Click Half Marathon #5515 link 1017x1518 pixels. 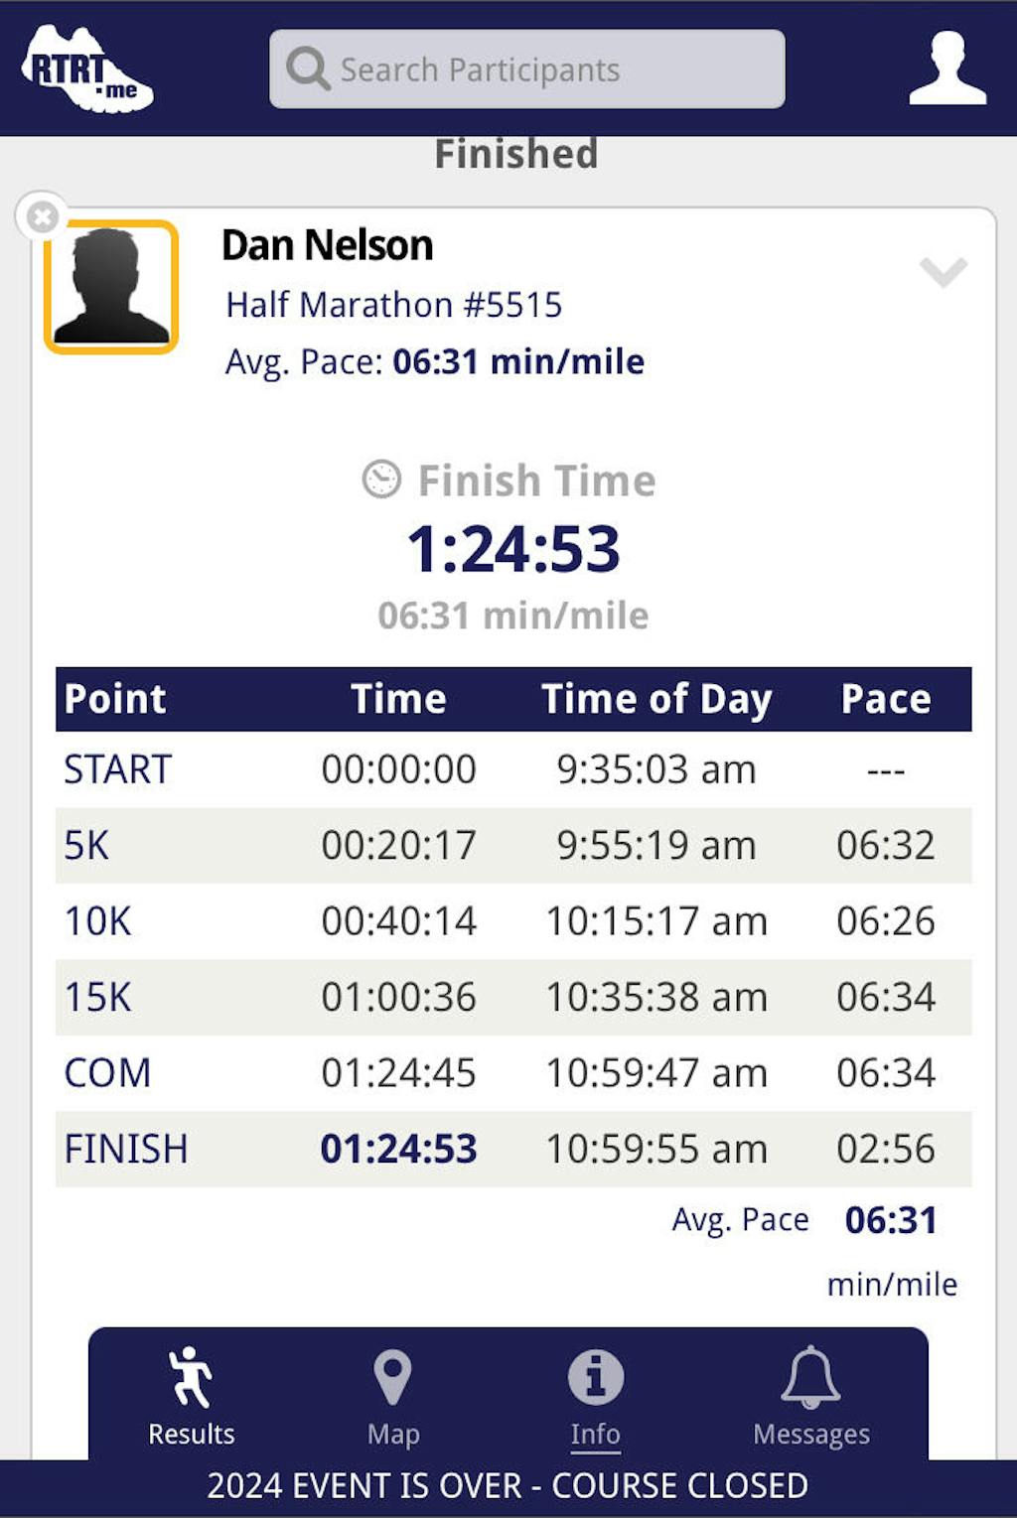(393, 305)
